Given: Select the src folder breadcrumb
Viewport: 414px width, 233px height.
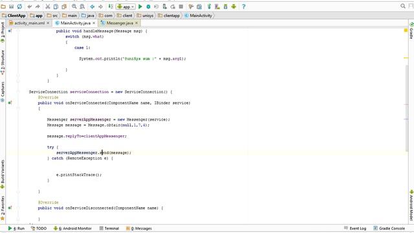Looking at the screenshot, I should pos(52,16).
